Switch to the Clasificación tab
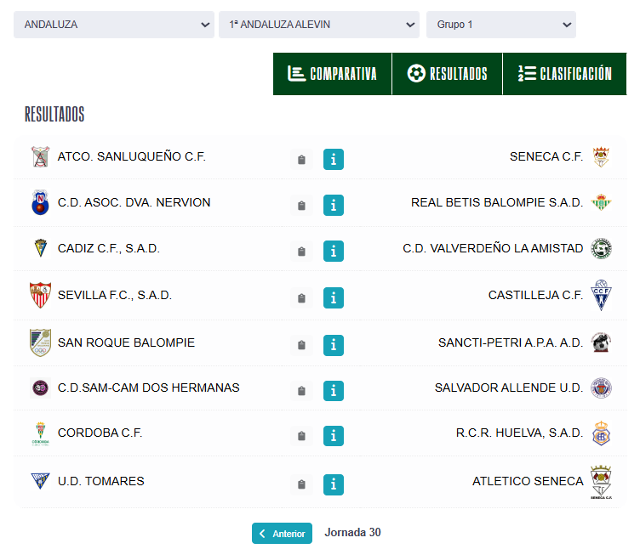 tap(565, 74)
